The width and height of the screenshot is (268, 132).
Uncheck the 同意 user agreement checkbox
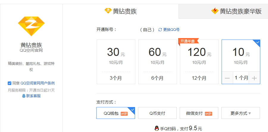[x=10, y=83]
